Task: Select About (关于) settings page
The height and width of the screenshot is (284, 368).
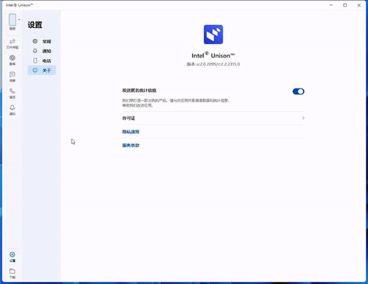Action: point(42,71)
